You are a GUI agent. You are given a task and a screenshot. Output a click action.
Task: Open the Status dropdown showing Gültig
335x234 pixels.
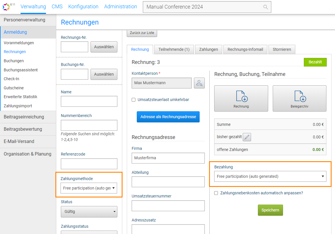(x=89, y=212)
